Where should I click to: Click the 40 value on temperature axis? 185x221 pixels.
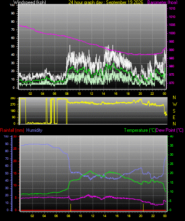pyautogui.click(x=172, y=136)
